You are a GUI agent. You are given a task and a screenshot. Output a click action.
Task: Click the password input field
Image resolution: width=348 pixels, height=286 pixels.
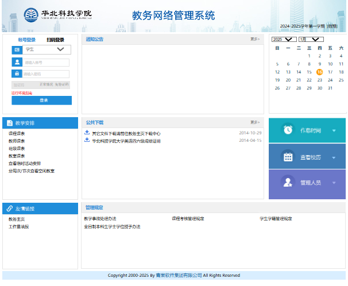[x=46, y=74]
